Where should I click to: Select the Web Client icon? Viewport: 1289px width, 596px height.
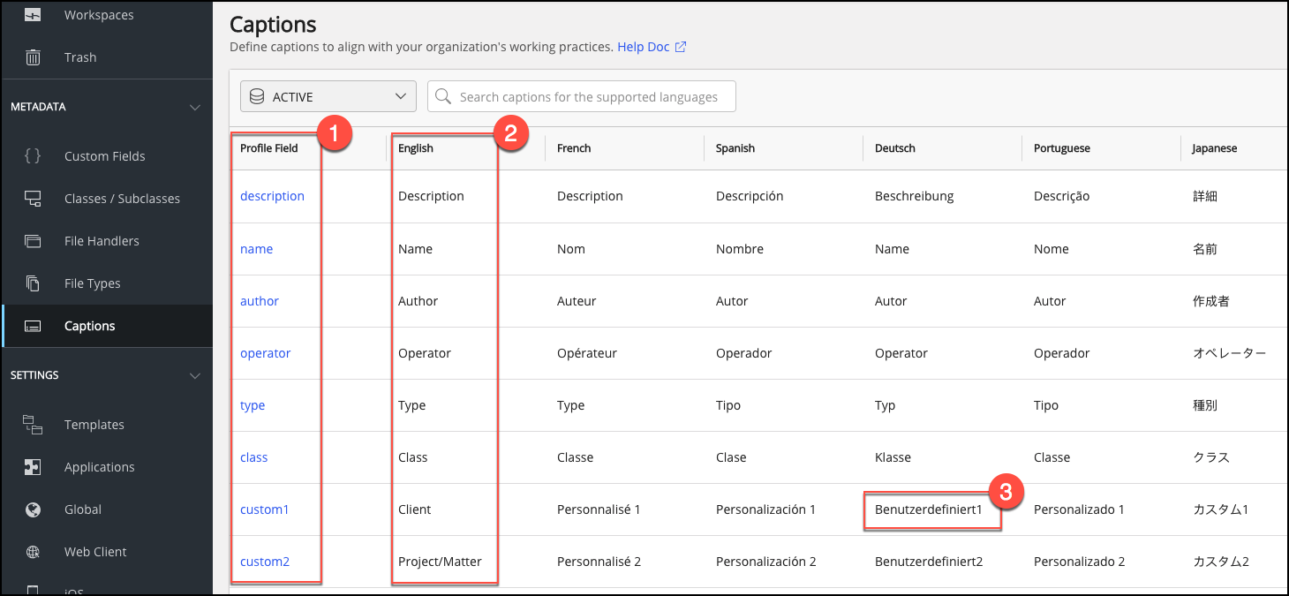pyautogui.click(x=33, y=551)
